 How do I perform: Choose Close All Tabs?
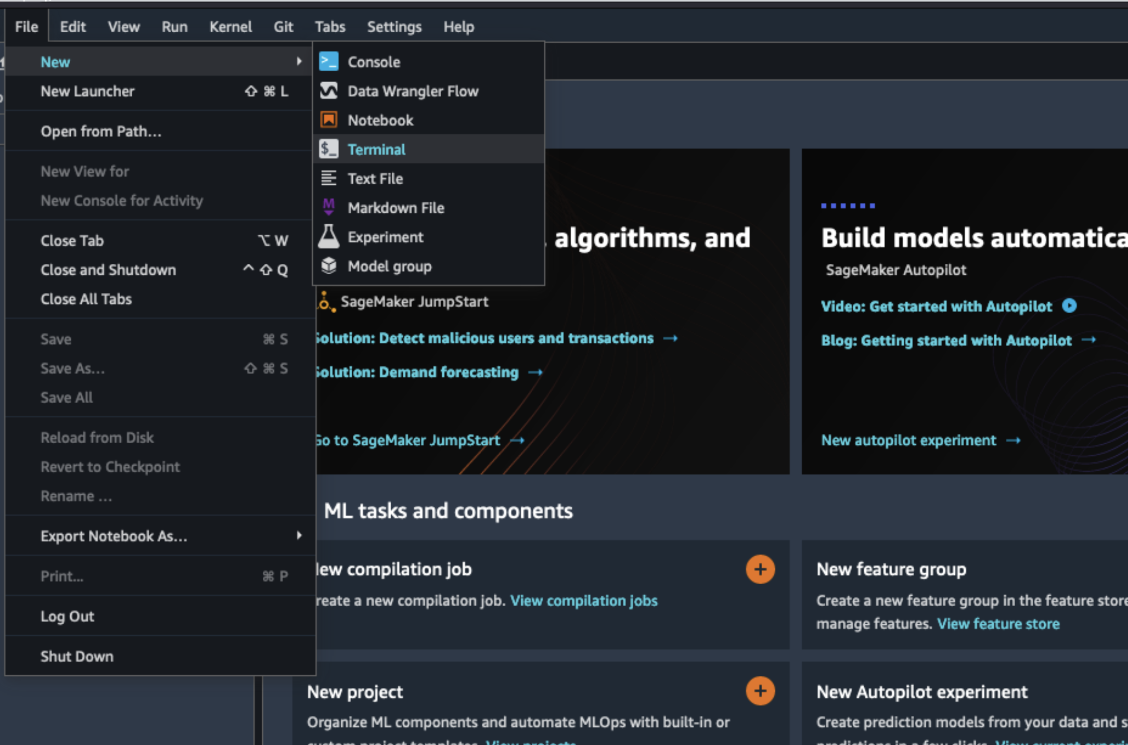pyautogui.click(x=160, y=299)
